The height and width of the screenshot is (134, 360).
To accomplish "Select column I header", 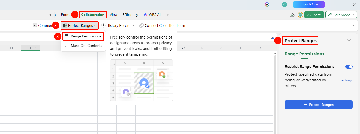I will point(31,48).
